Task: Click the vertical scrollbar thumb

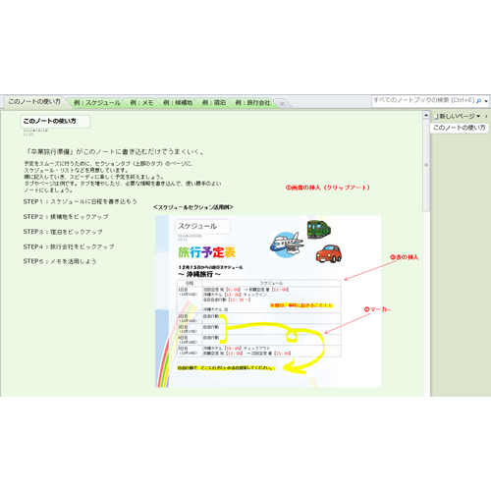Action: (426, 165)
